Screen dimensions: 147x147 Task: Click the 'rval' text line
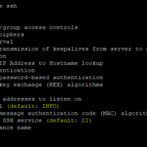click(6, 42)
